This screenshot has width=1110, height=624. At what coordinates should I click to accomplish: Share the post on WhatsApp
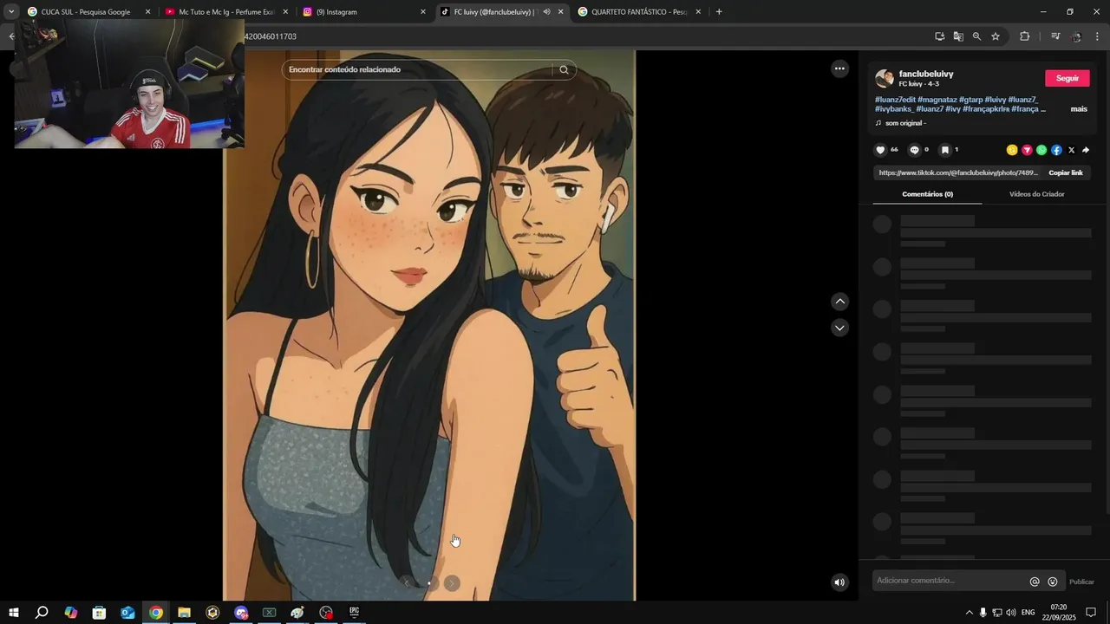click(x=1041, y=150)
